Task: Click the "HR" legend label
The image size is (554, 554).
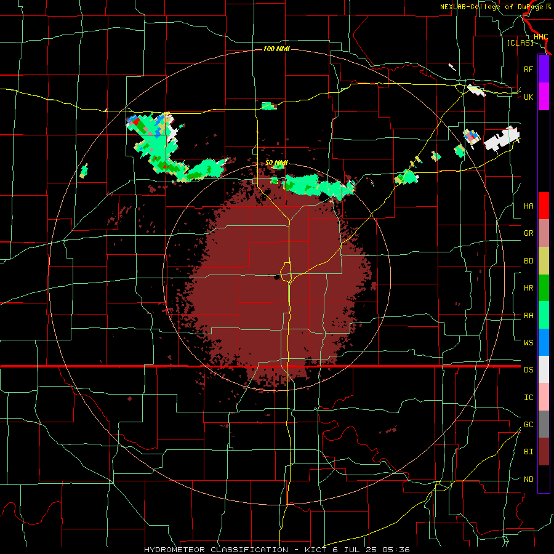Action: (x=528, y=288)
